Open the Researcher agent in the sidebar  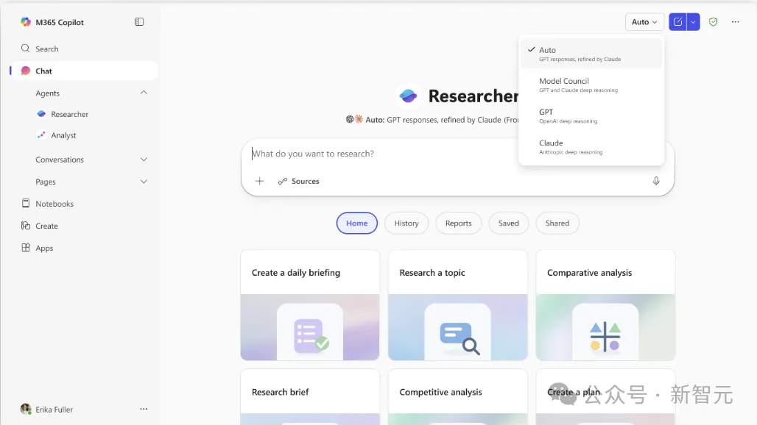point(69,115)
